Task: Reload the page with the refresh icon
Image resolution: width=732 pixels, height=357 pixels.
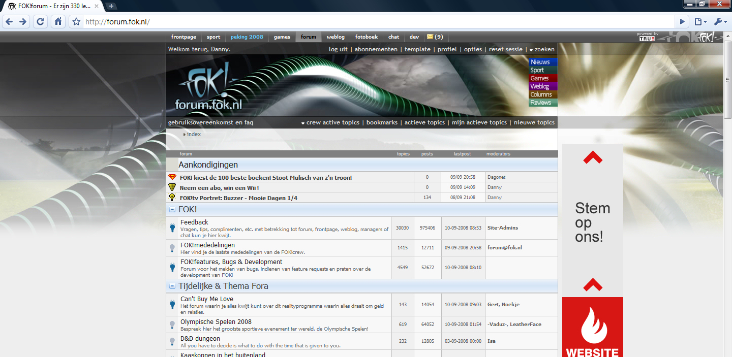Action: tap(41, 22)
